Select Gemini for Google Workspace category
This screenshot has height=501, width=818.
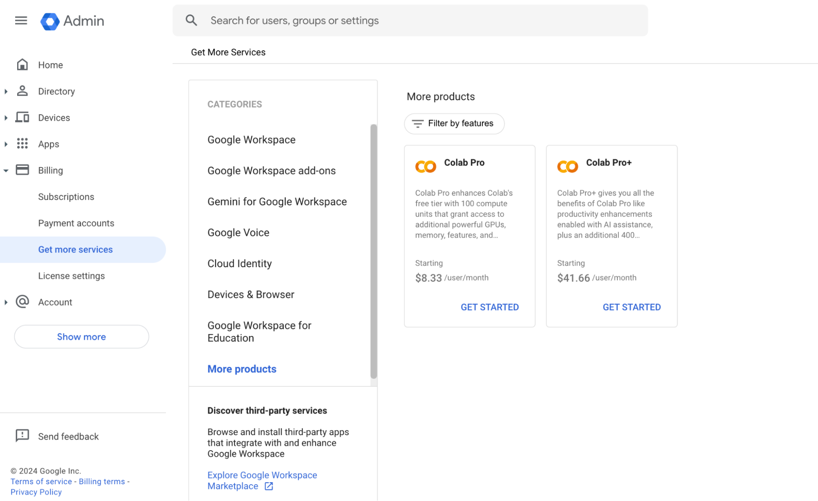[277, 201]
